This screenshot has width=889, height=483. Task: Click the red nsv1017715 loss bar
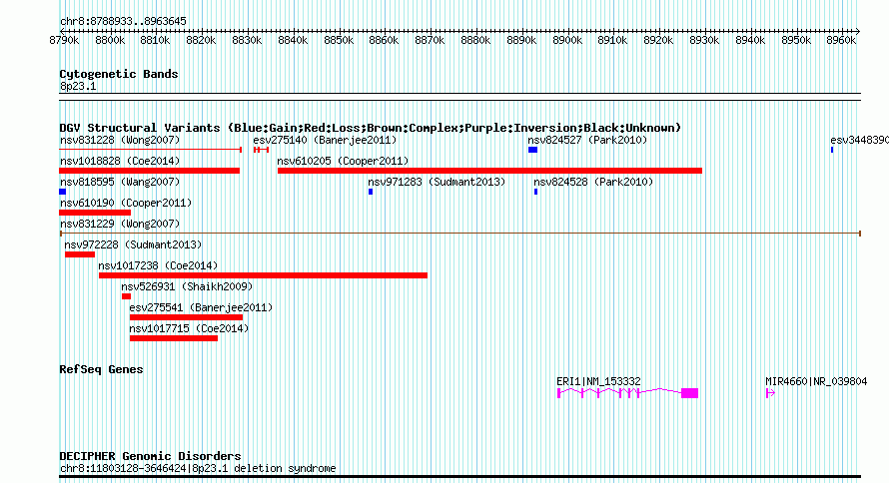(174, 338)
